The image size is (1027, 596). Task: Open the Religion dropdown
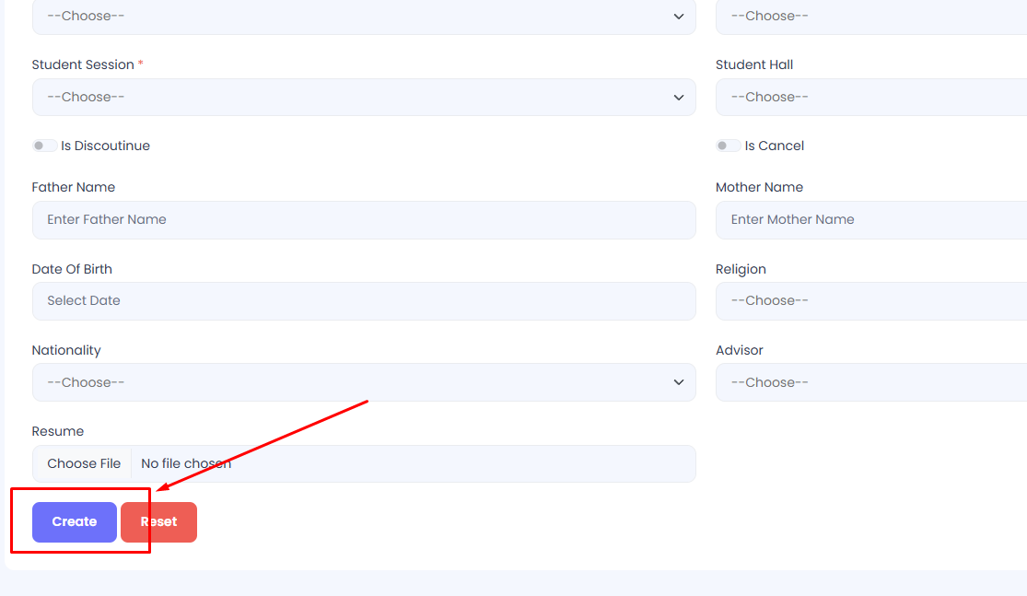(x=870, y=301)
